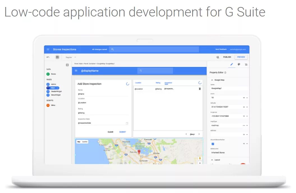Image resolution: width=296 pixels, height=193 pixels.
Task: Click the CLEAR button
Action: coord(111,132)
